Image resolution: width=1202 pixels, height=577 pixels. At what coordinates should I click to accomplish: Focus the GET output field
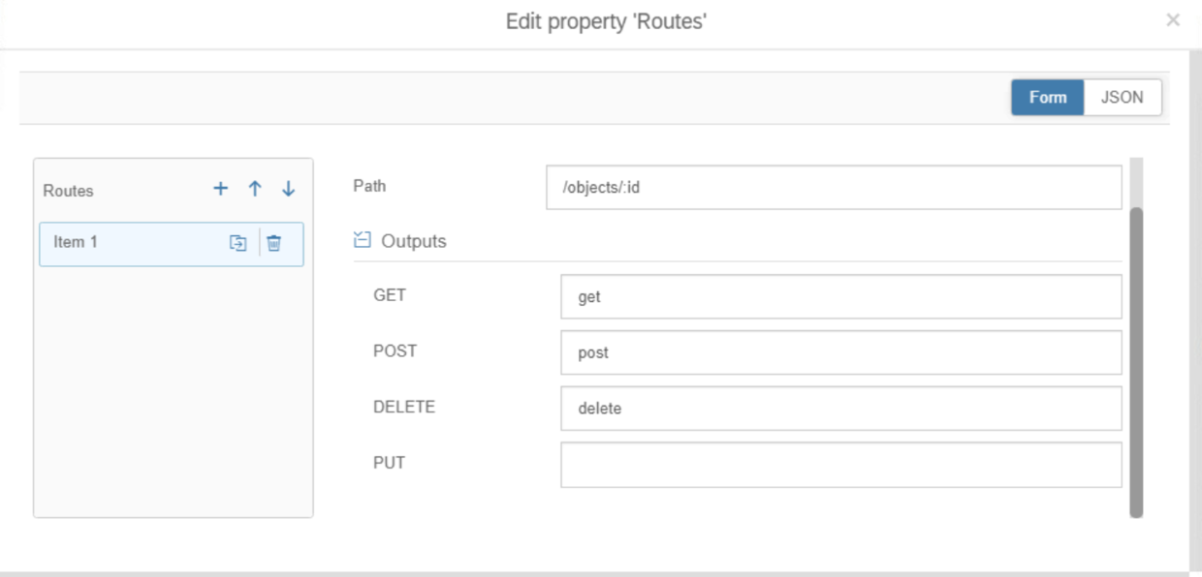840,297
